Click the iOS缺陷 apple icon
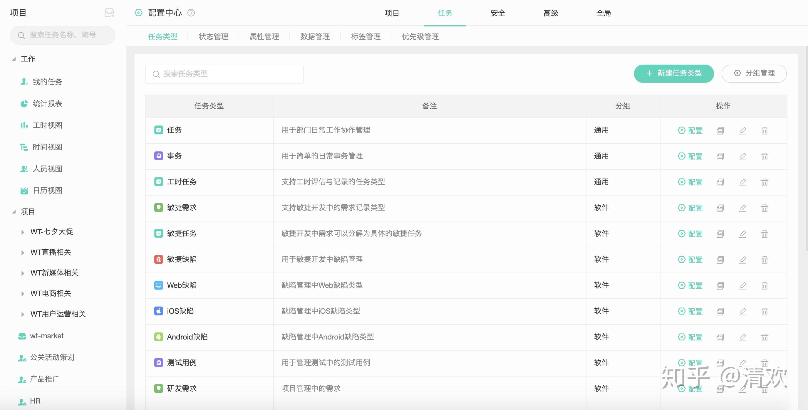Image resolution: width=808 pixels, height=410 pixels. (159, 311)
